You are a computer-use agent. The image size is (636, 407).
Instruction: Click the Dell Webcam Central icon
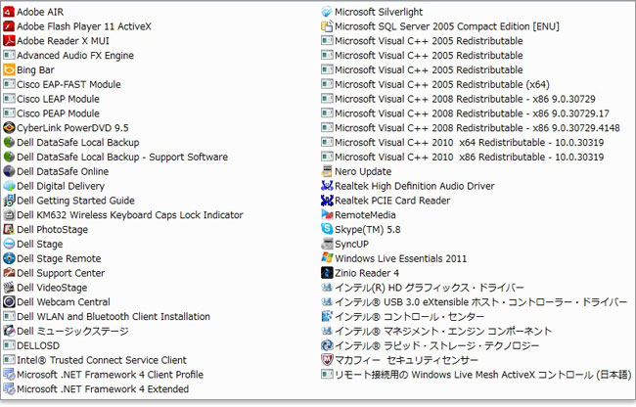tap(9, 302)
